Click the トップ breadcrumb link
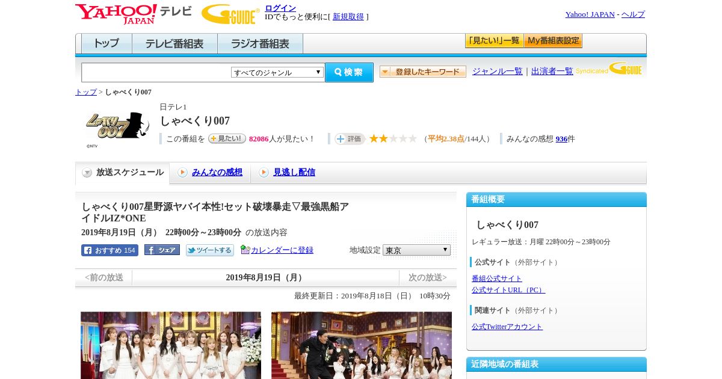The image size is (722, 379). [86, 92]
